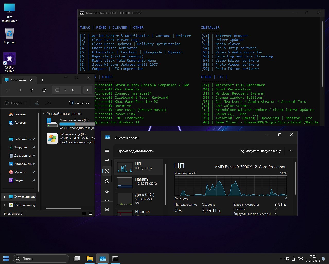Select the Task Manager taskbar icon

coord(102,258)
